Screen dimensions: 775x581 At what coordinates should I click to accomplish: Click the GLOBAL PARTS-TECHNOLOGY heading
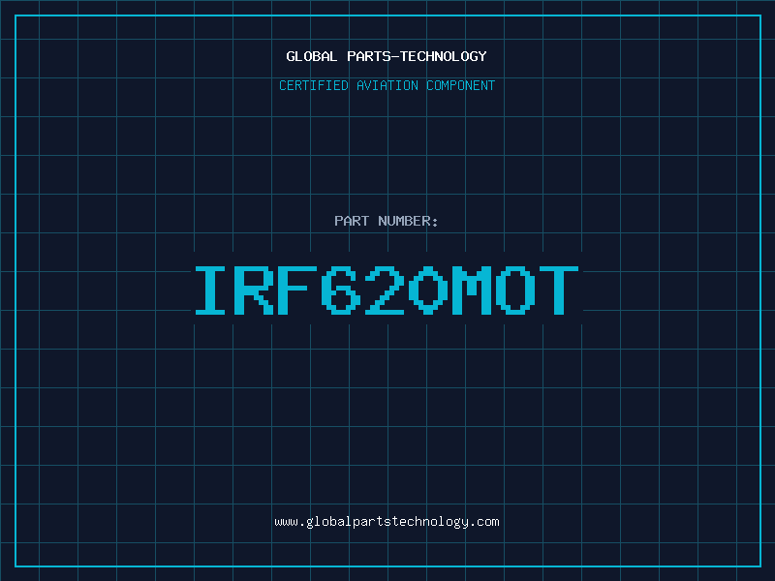387,56
